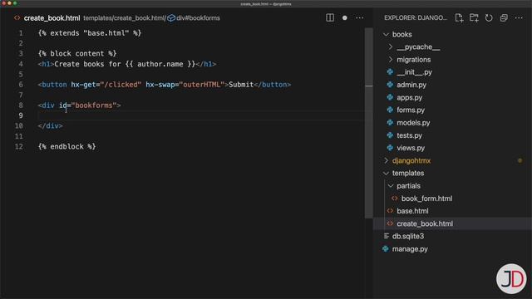Click templates/create_book.html breadcrumb path
The image size is (532, 299).
coord(124,18)
